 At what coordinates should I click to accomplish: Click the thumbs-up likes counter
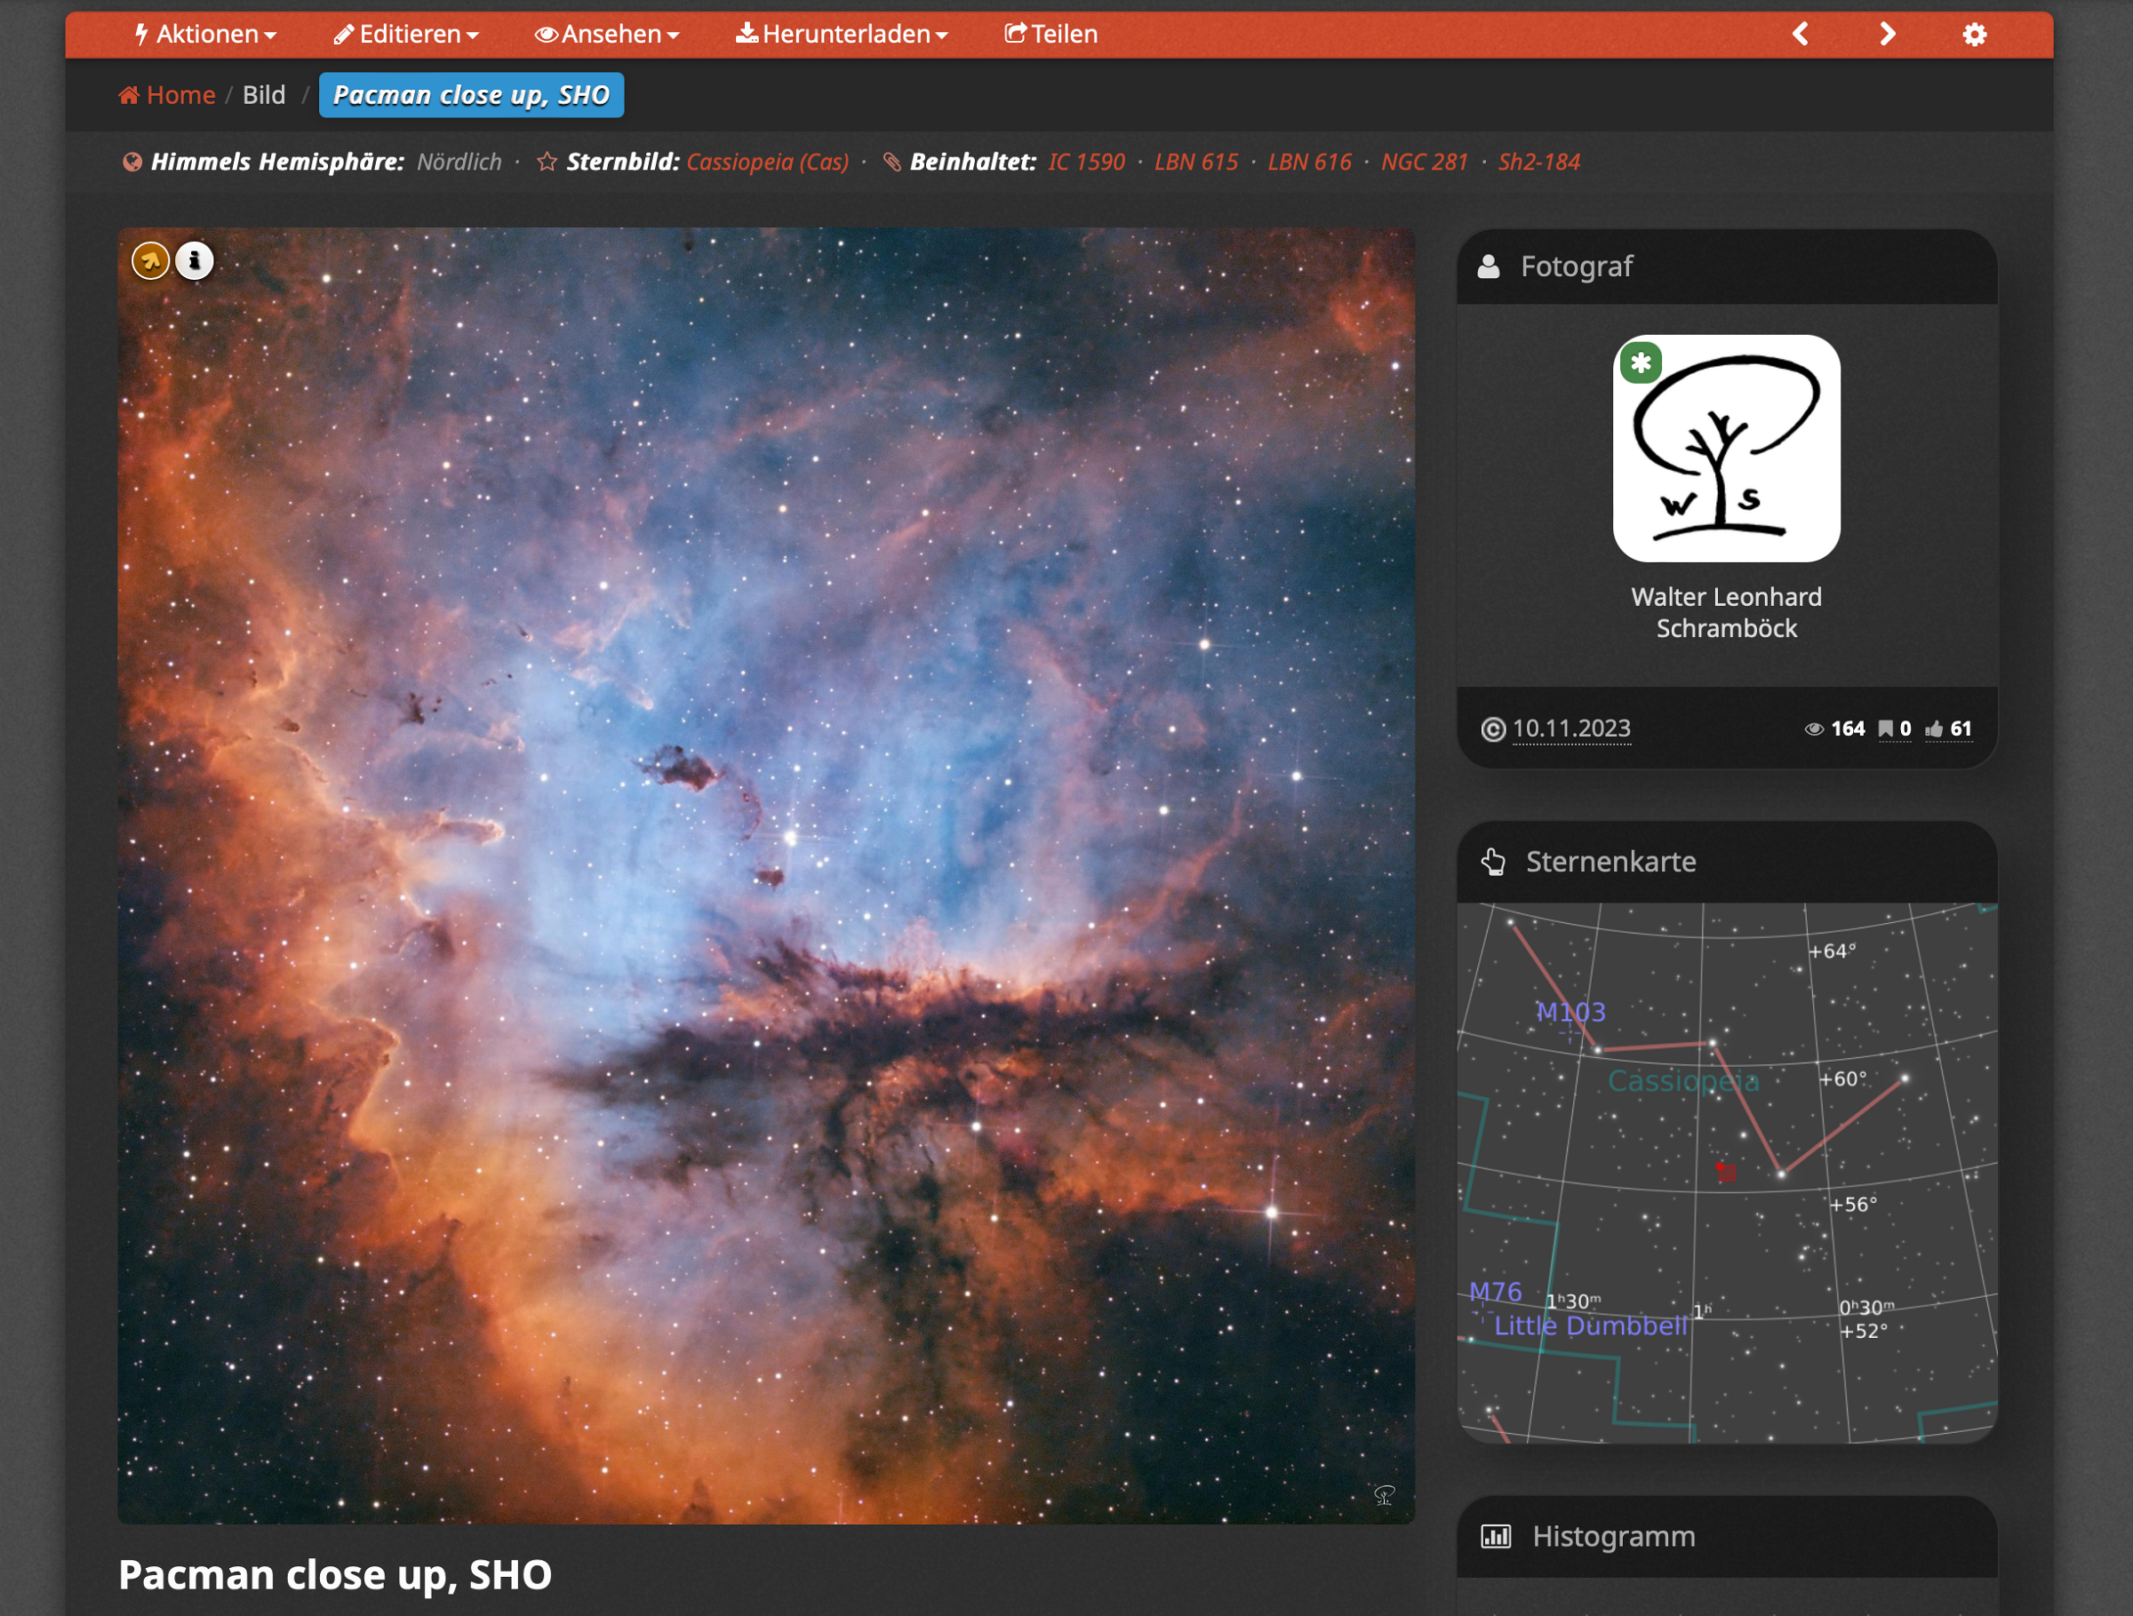pyautogui.click(x=1947, y=728)
